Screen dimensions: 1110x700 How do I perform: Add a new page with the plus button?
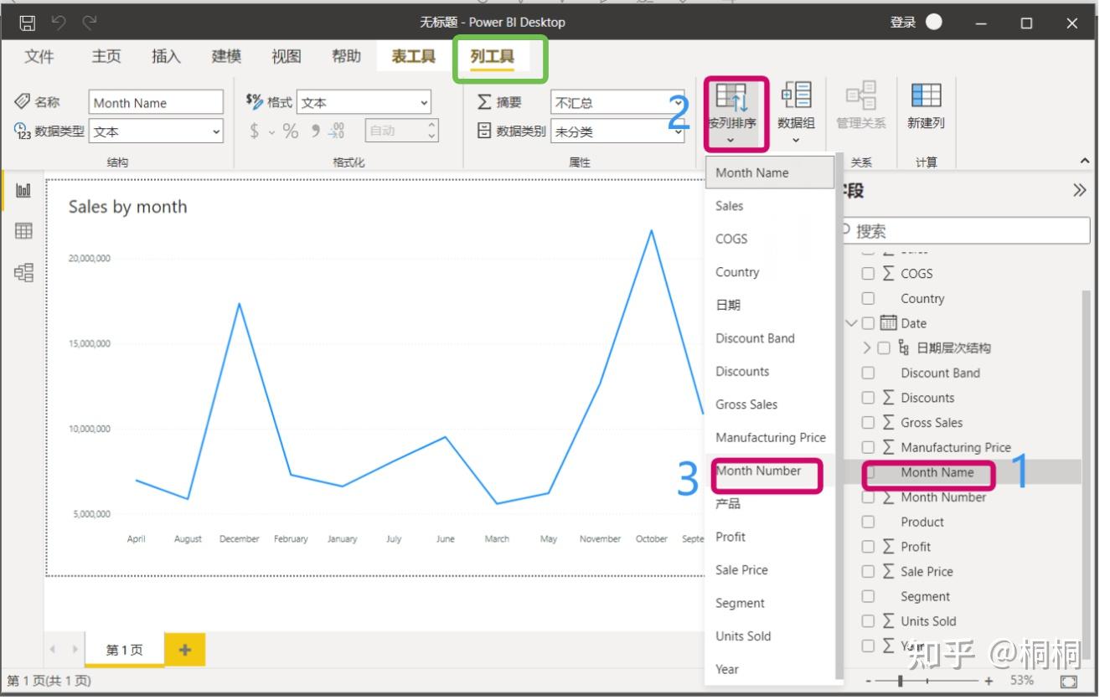[184, 648]
